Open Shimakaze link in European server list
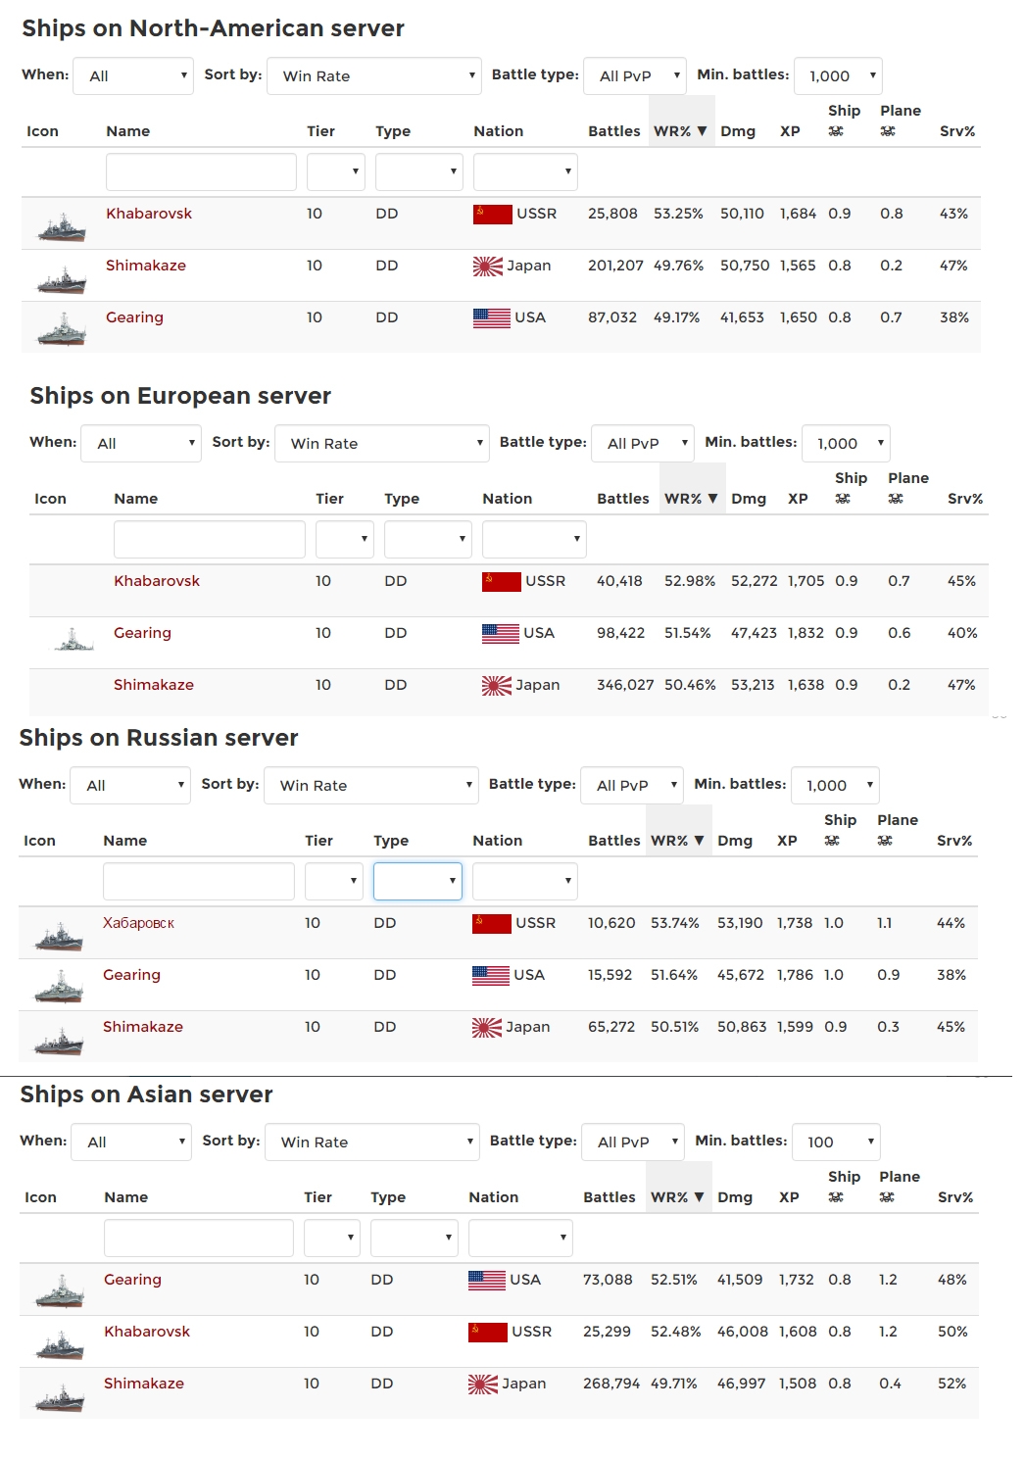The image size is (1025, 1458). [x=154, y=685]
